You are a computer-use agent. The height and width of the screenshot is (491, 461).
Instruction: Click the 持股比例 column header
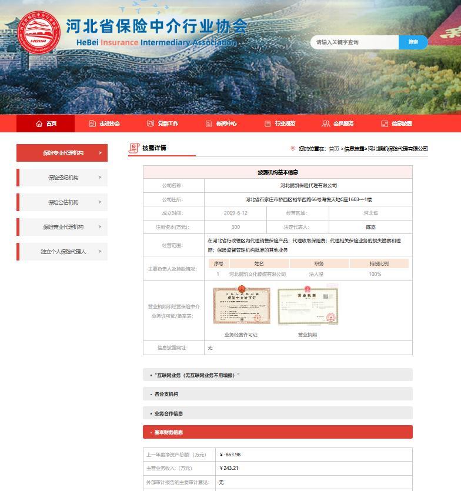point(379,263)
